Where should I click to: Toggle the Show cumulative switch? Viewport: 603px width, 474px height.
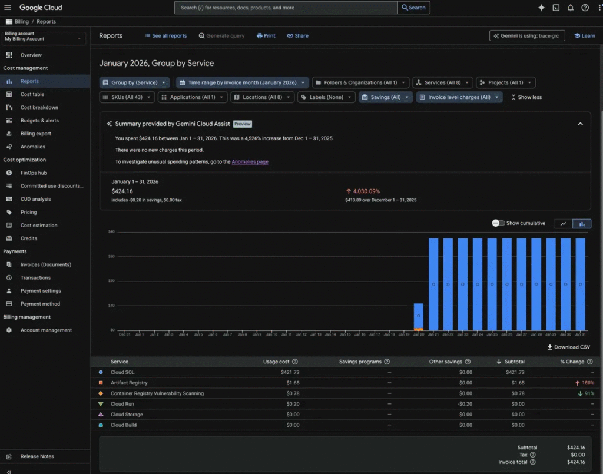click(x=498, y=223)
